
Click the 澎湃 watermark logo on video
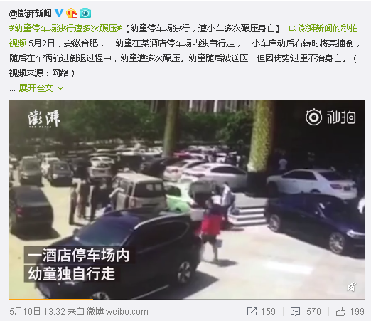click(44, 118)
